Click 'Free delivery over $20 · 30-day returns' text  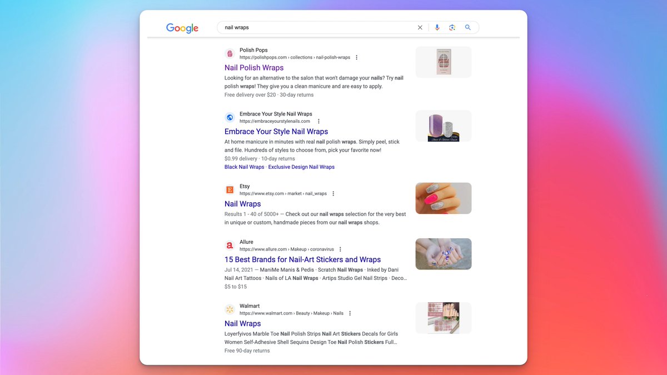point(269,95)
